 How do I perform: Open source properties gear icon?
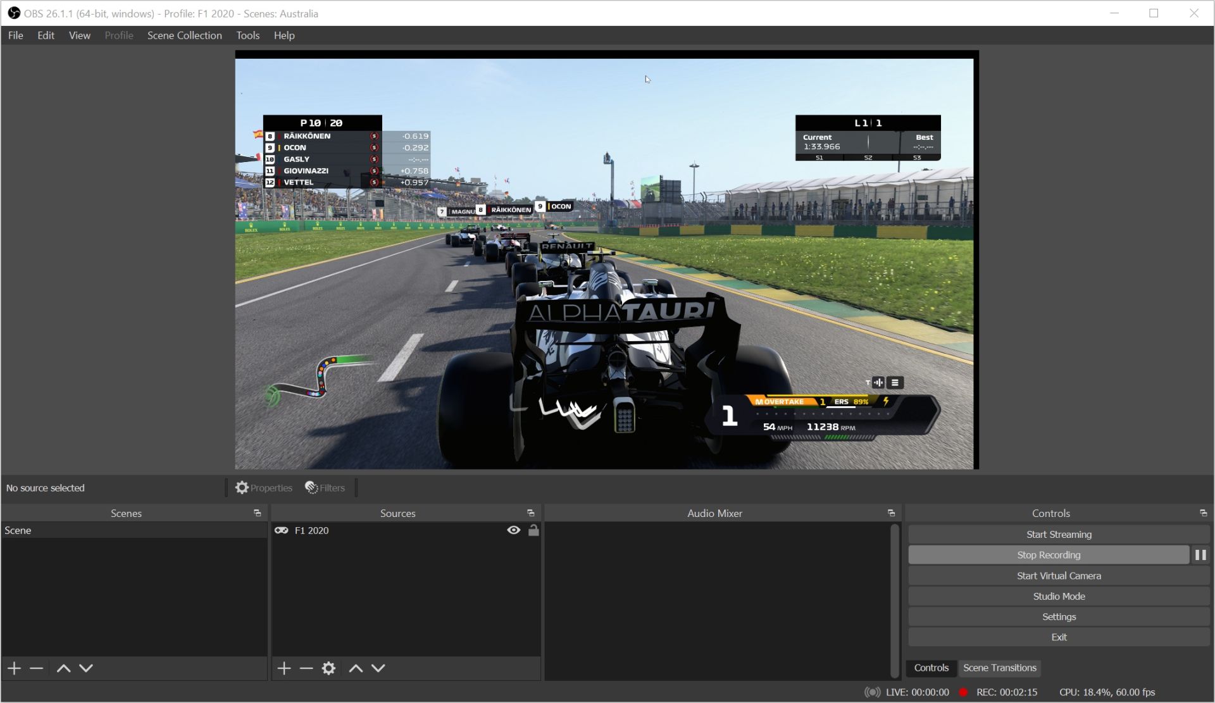click(x=328, y=668)
